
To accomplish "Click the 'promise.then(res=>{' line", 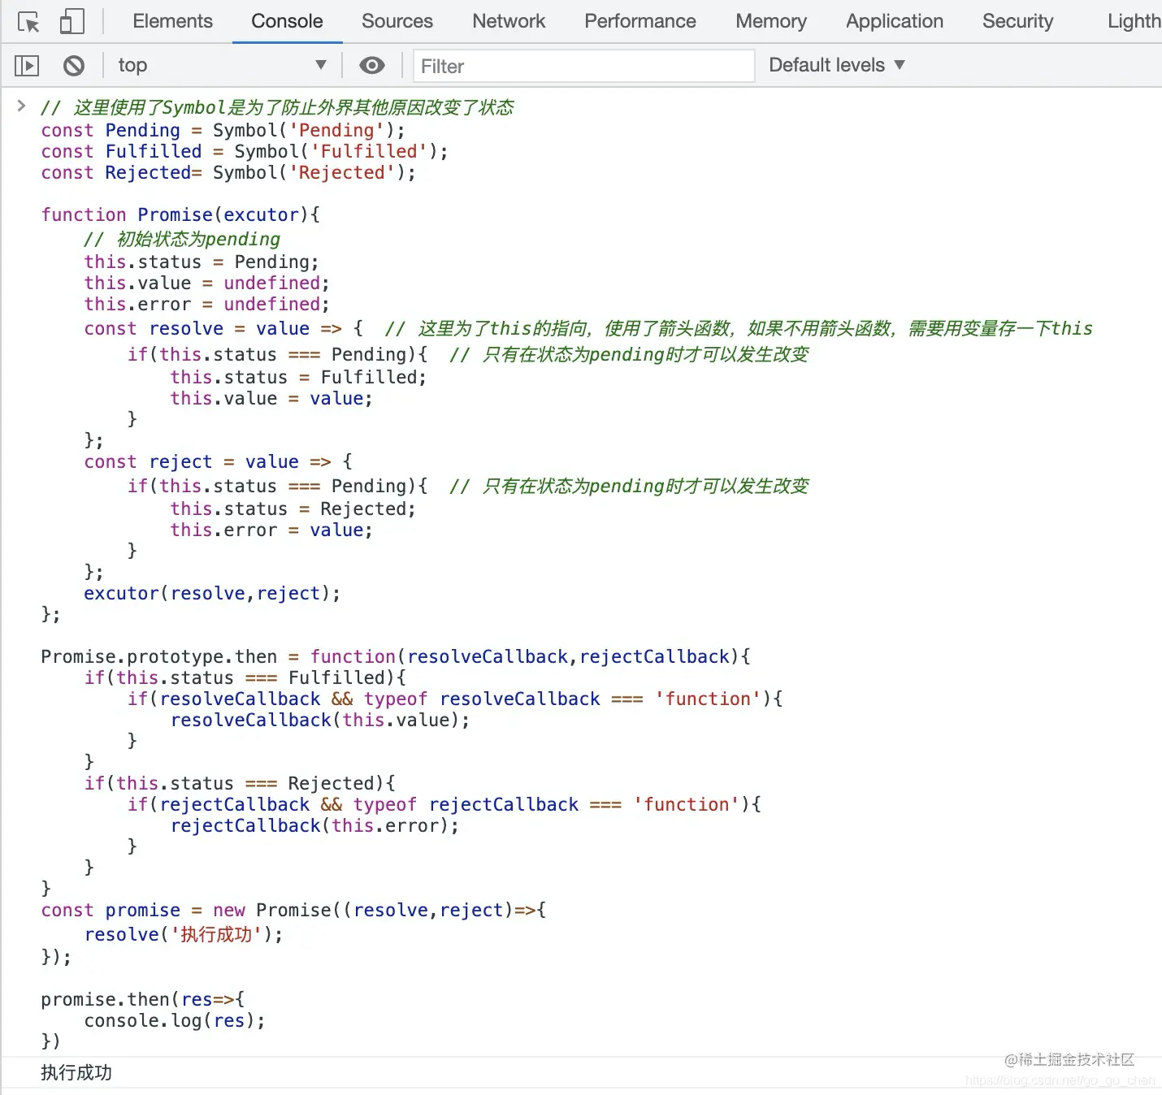I will coord(142,999).
